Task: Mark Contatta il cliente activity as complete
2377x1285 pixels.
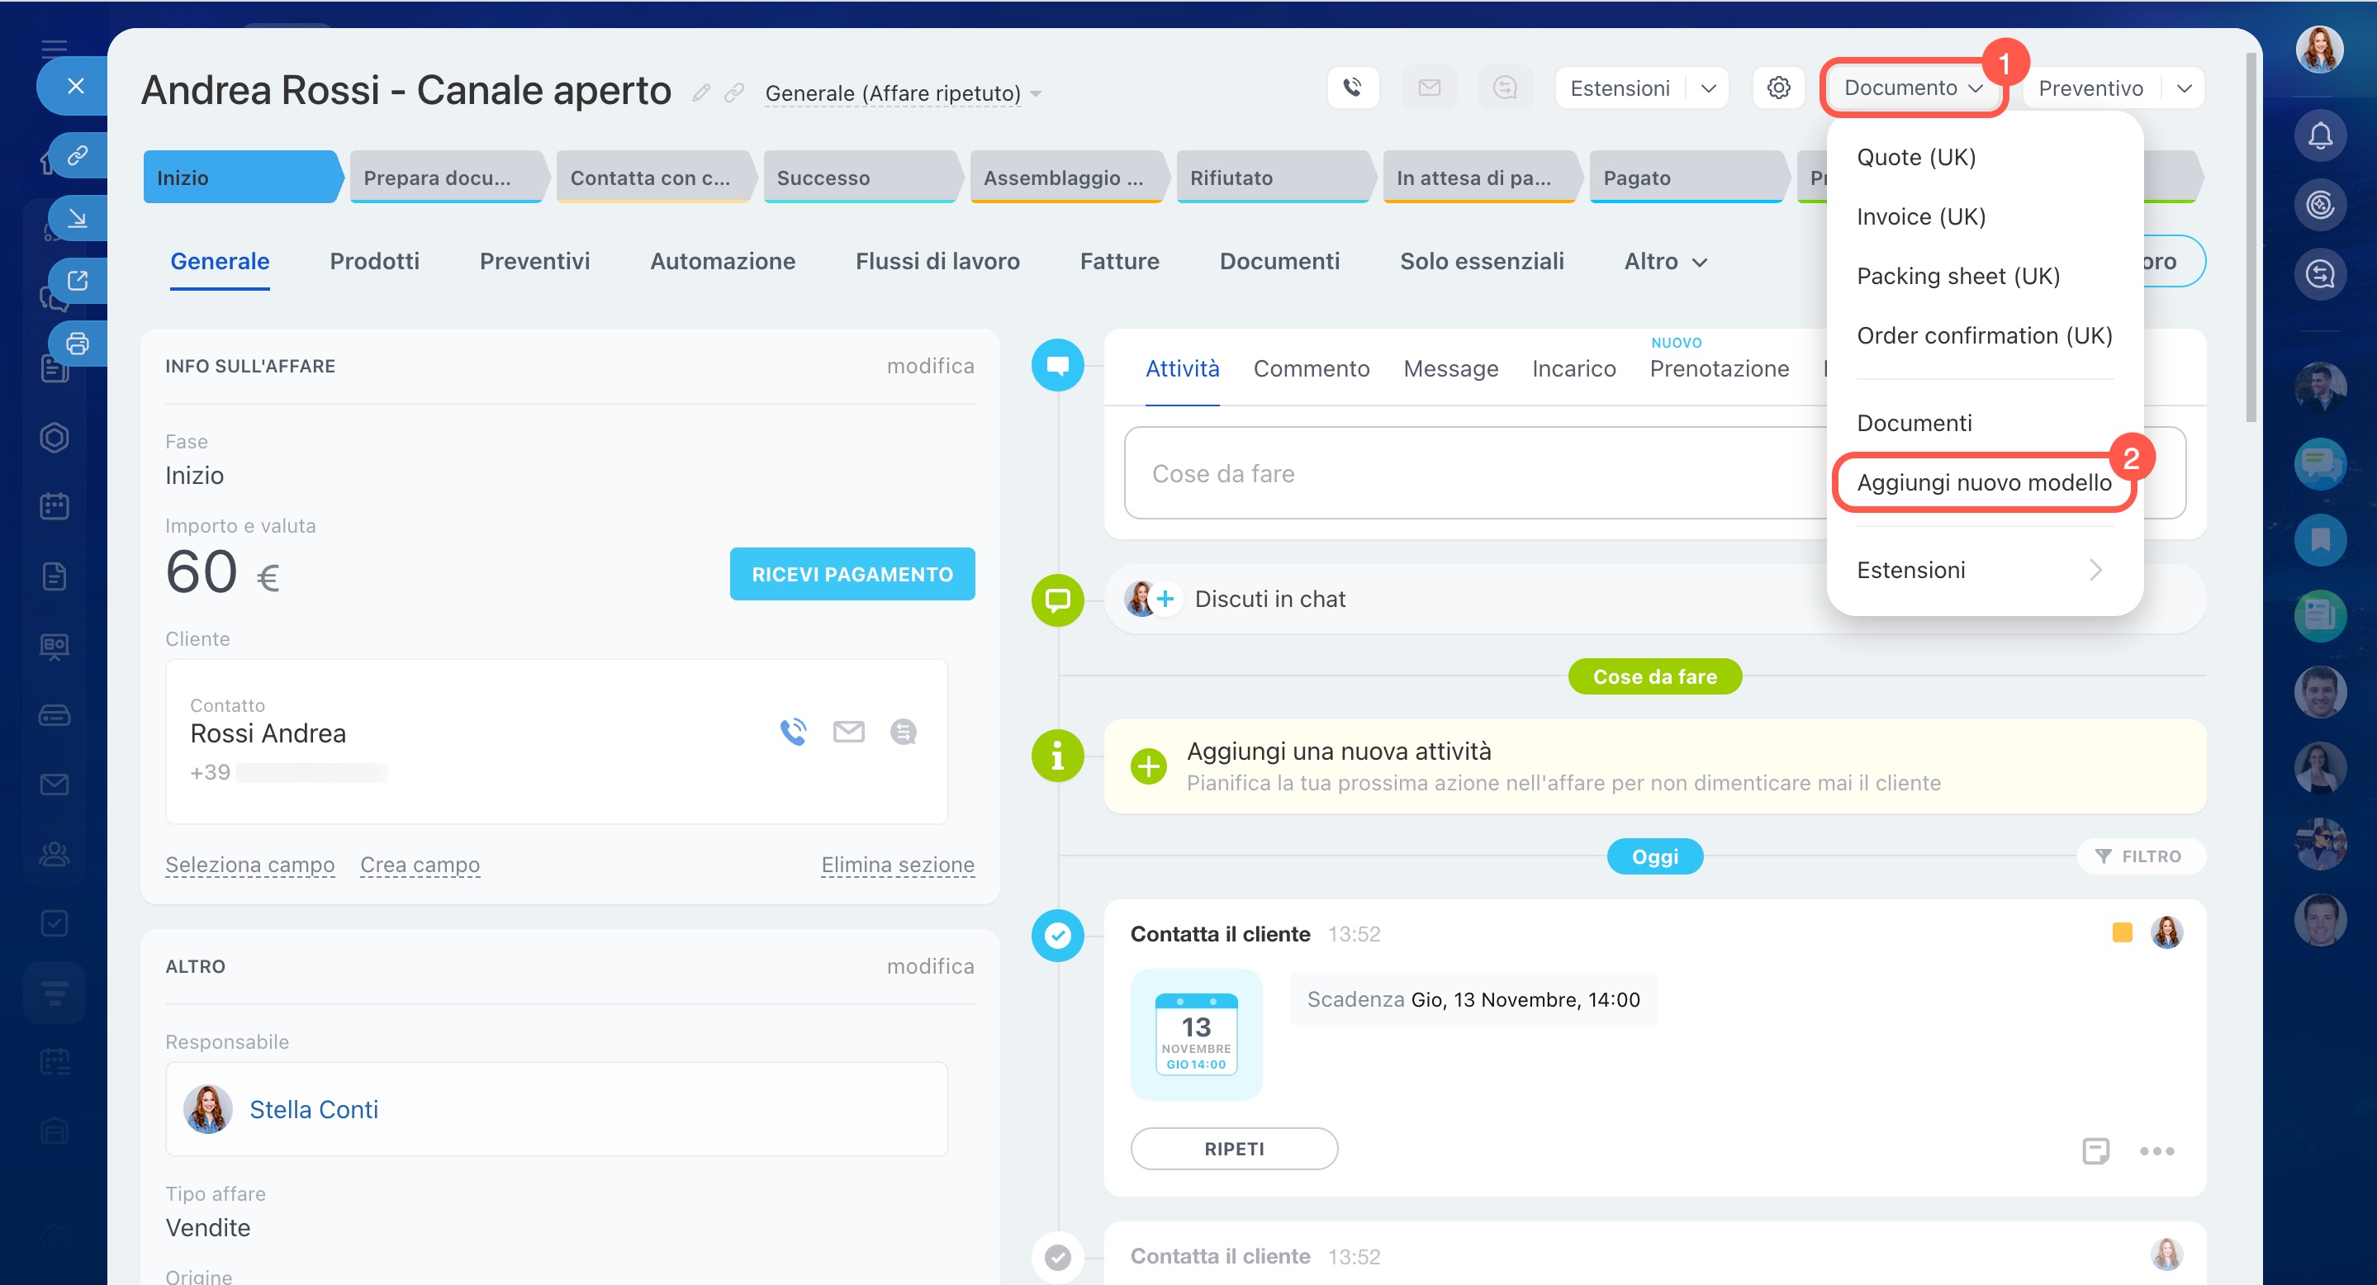Action: point(1057,936)
